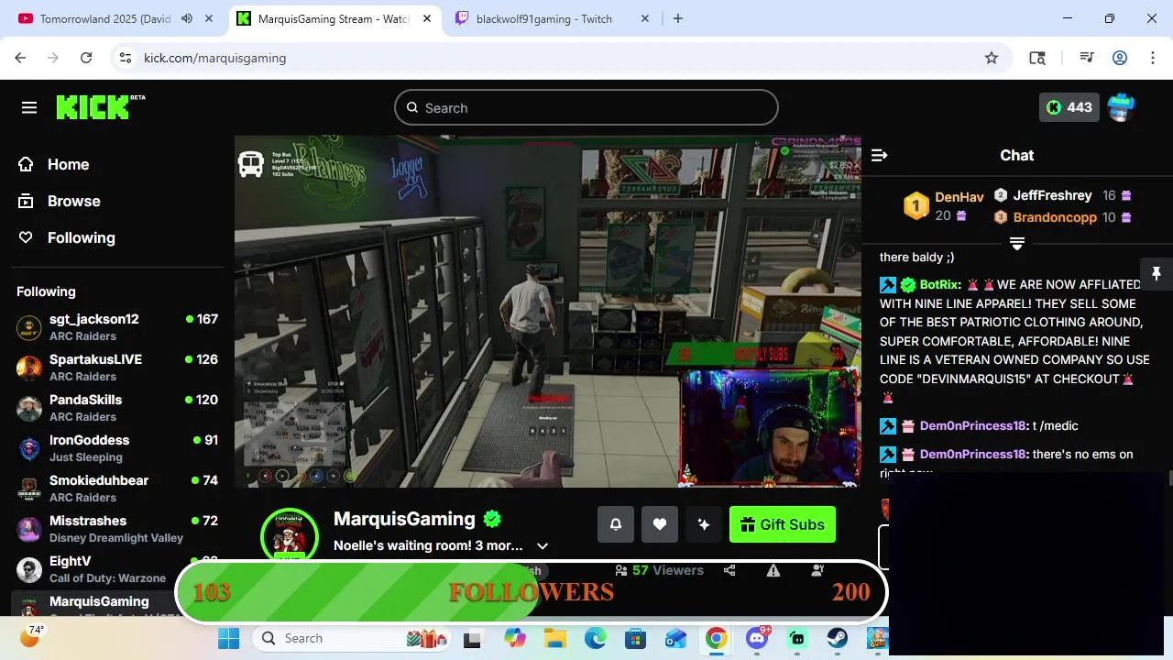Open the 57 Viewers count
Viewport: 1173px width, 660px height.
coord(660,570)
